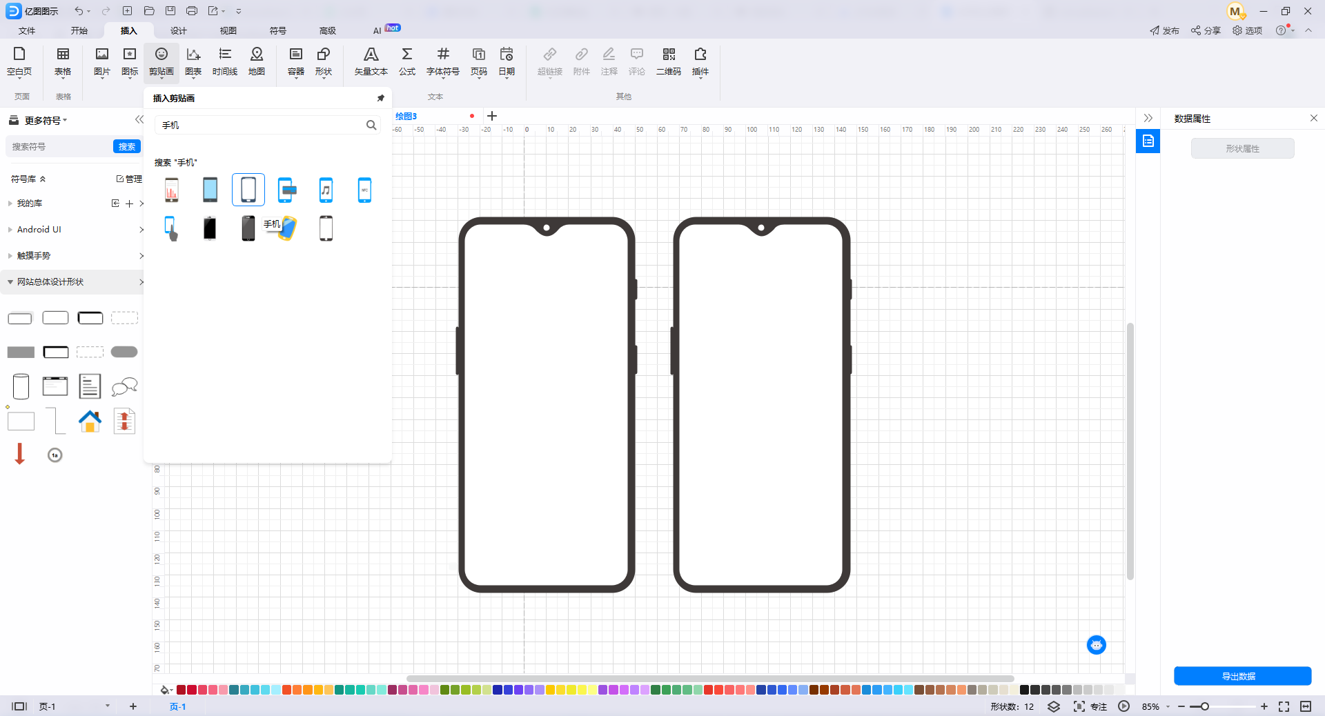1325x716 pixels.
Task: Insert a QR code
Action: pyautogui.click(x=669, y=61)
